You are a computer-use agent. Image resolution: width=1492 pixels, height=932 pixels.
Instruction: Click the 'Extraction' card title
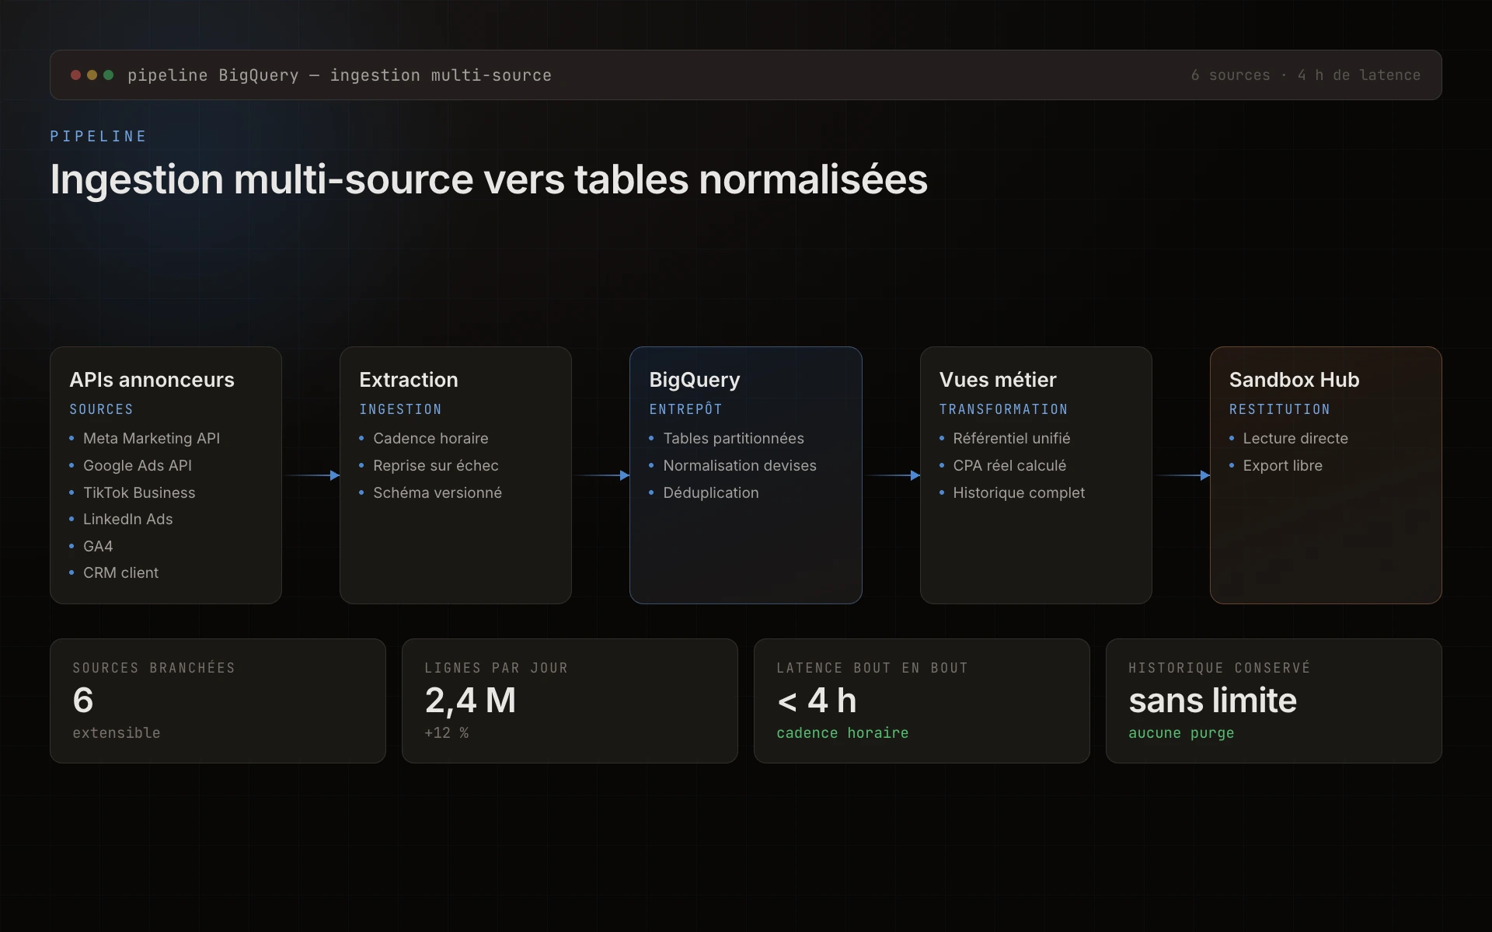[x=409, y=380]
